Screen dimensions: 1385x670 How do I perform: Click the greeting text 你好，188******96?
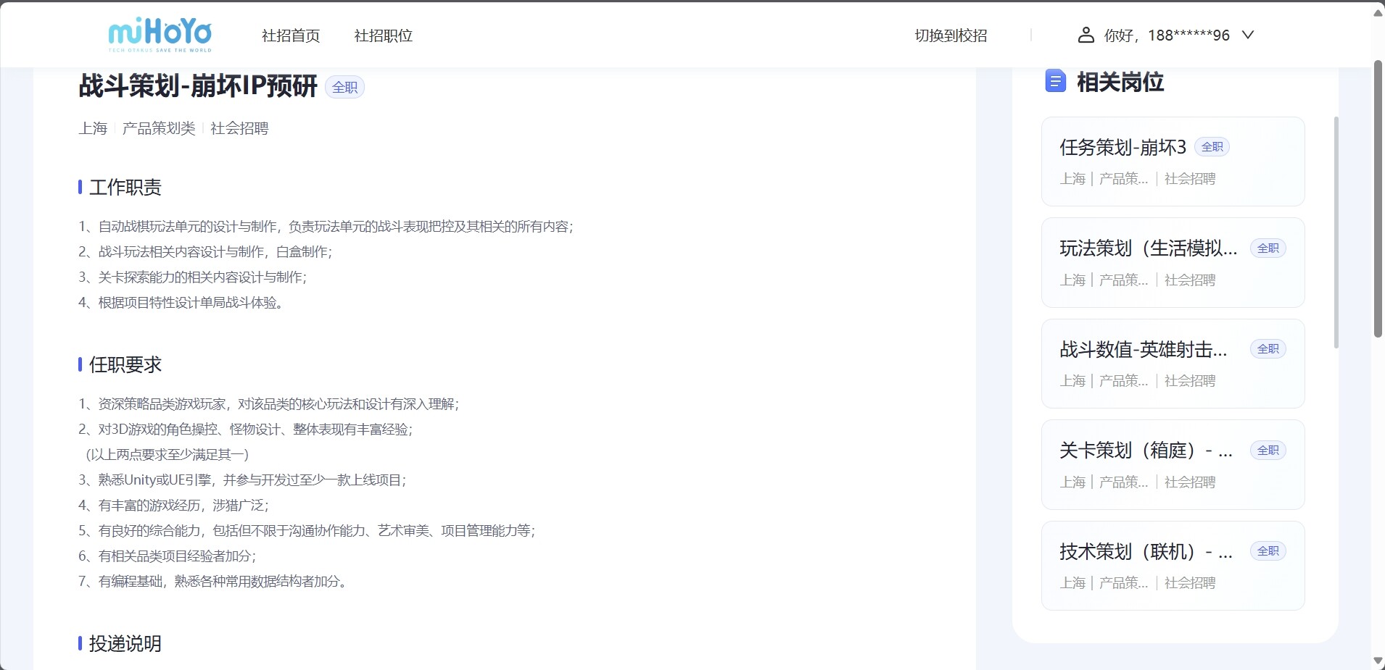[1166, 35]
